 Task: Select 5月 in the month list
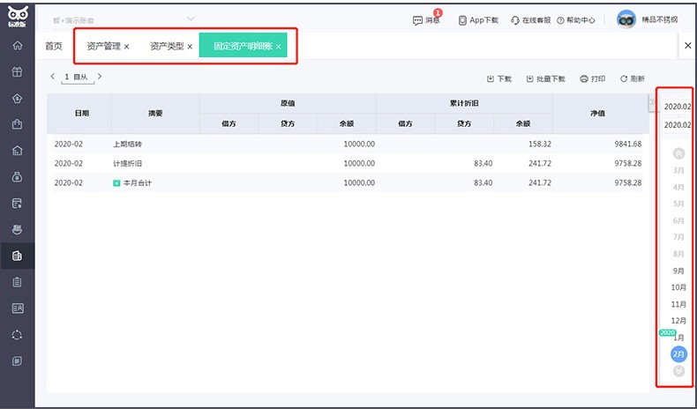[x=678, y=204]
